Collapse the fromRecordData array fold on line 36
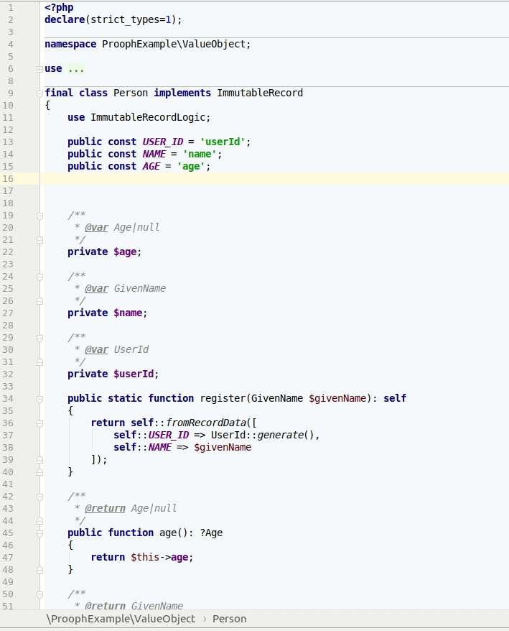 pyautogui.click(x=39, y=424)
